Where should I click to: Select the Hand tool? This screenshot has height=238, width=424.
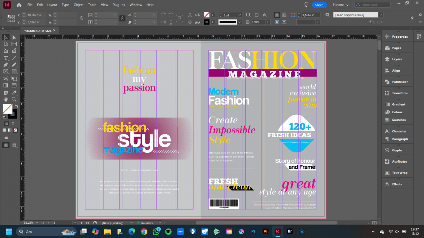(6, 99)
